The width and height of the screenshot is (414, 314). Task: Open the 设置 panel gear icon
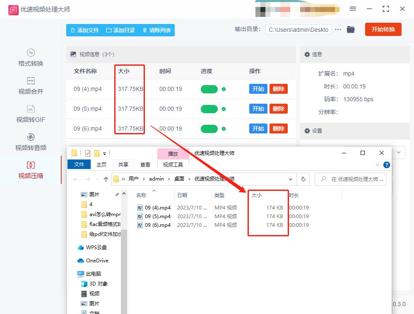306,131
